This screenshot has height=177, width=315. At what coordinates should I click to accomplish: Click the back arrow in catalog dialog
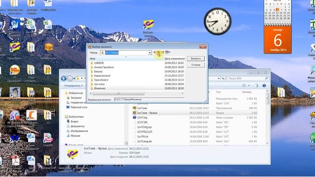click(155, 53)
